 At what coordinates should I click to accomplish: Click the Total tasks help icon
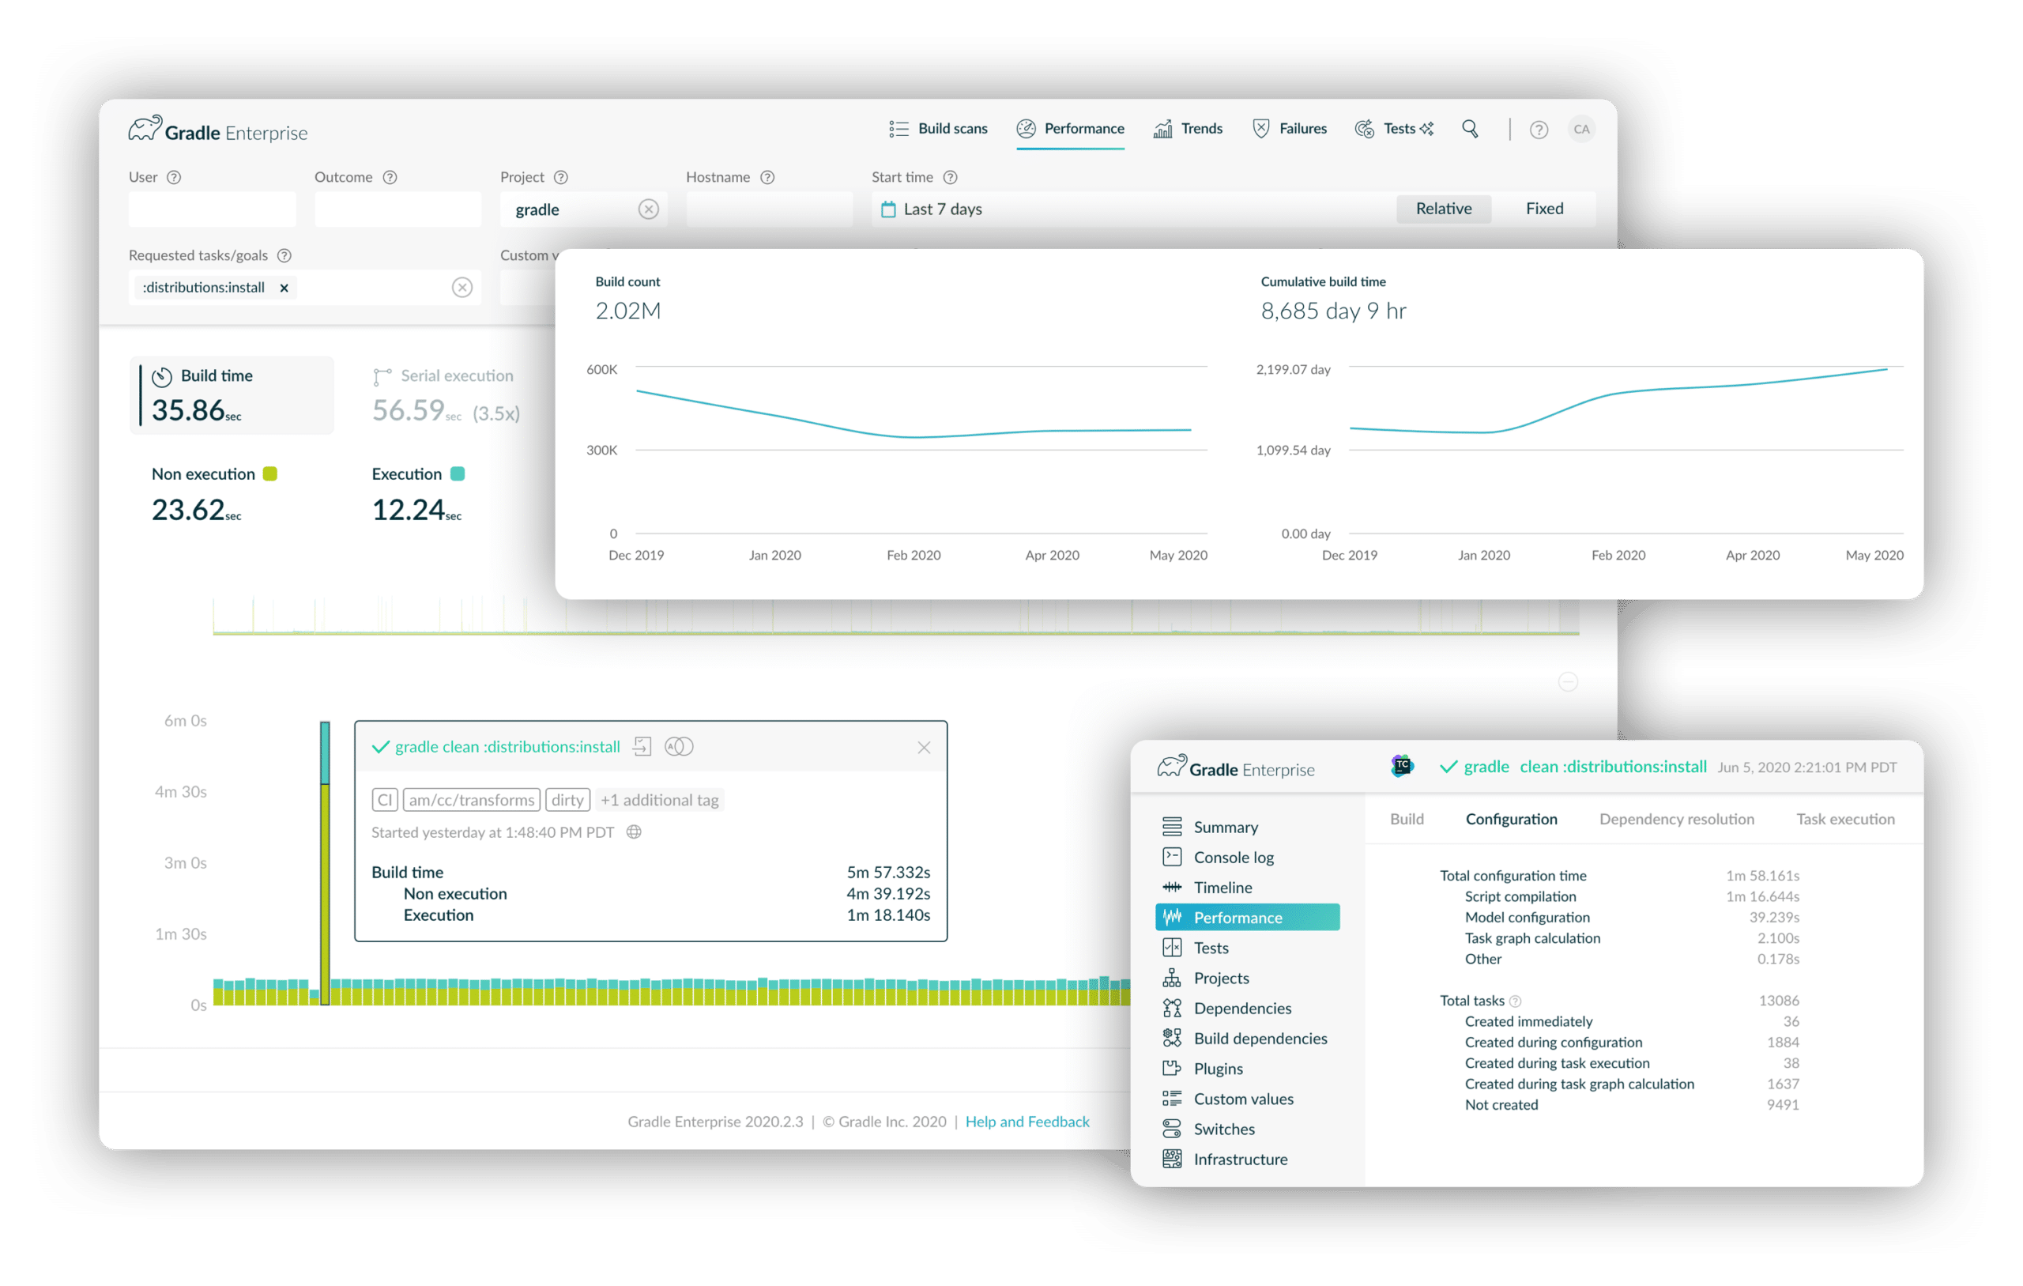coord(1516,1001)
